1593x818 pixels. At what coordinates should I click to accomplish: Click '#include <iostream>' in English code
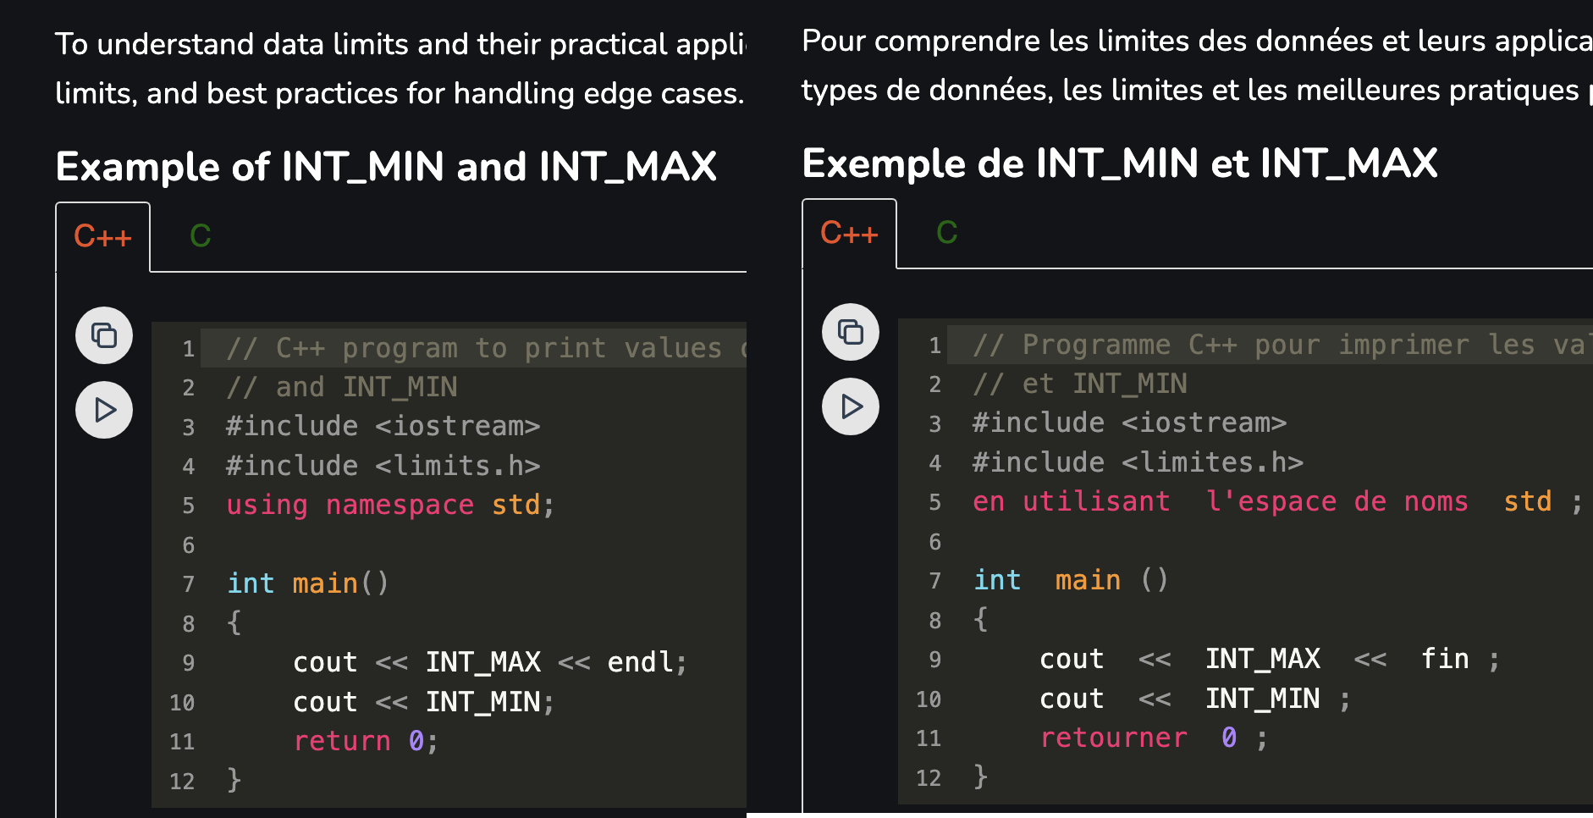(383, 426)
